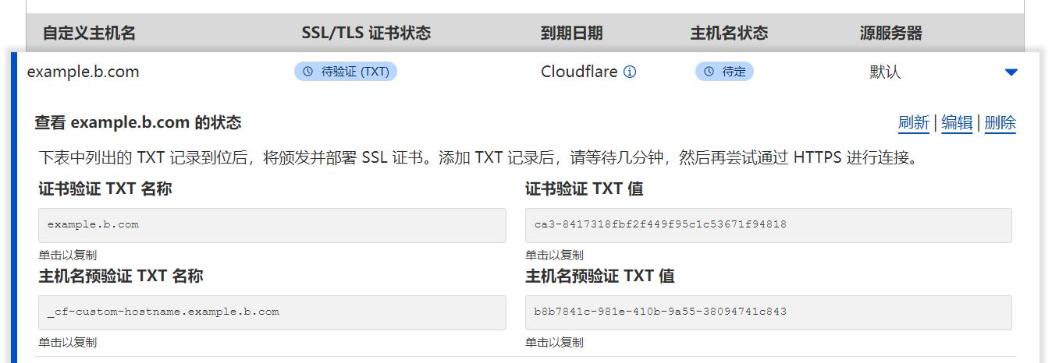This screenshot has width=1059, height=363.
Task: Click the 到期日期 column header
Action: click(571, 33)
